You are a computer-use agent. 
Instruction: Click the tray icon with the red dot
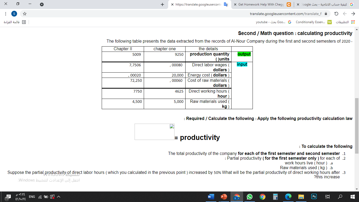click(52, 197)
